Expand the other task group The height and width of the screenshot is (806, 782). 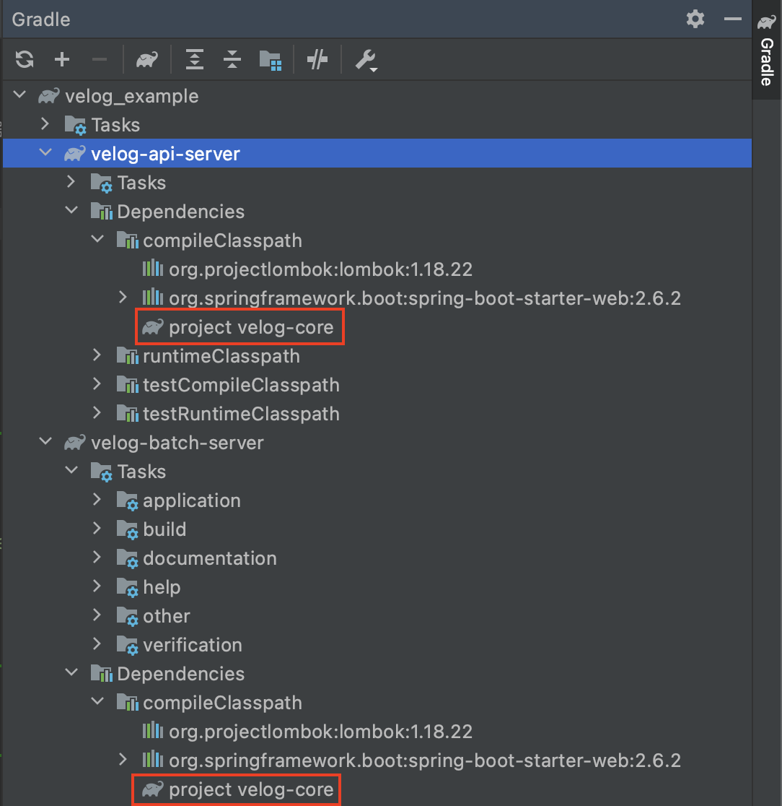point(97,615)
